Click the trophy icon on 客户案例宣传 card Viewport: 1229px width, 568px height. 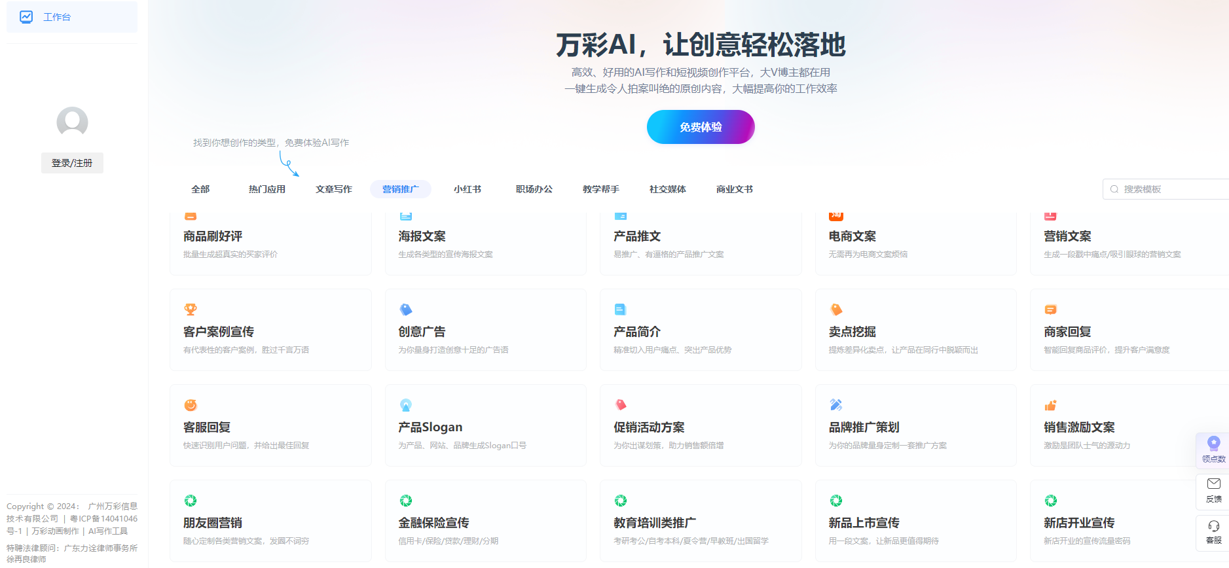click(x=191, y=310)
